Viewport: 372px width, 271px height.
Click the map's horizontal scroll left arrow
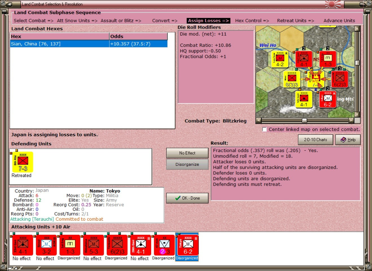258,120
